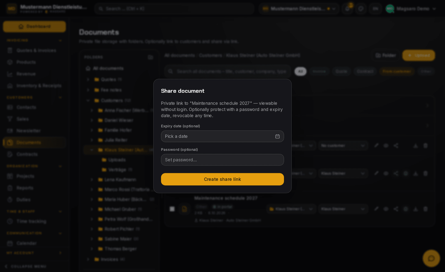Click eye preview icon in Maintenance schedule row
This screenshot has width=445, height=272.
(x=386, y=209)
